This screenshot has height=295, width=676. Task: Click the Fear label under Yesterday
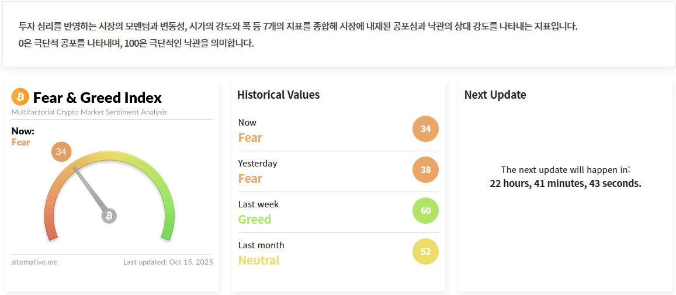pyautogui.click(x=250, y=179)
